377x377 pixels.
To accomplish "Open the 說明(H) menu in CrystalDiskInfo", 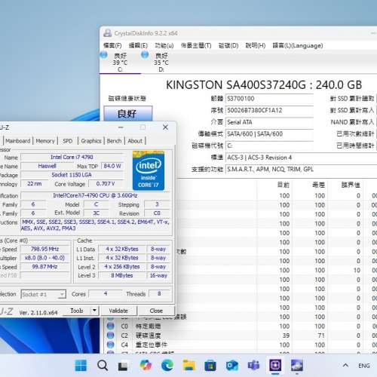I will tap(256, 45).
